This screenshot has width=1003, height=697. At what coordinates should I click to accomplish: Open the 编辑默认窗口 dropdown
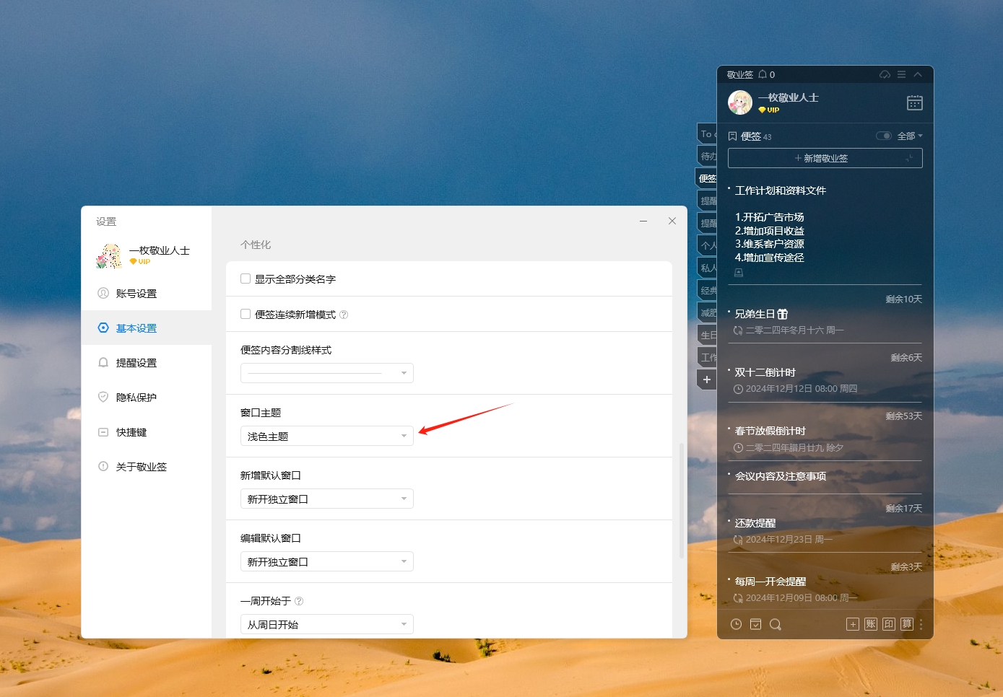326,561
